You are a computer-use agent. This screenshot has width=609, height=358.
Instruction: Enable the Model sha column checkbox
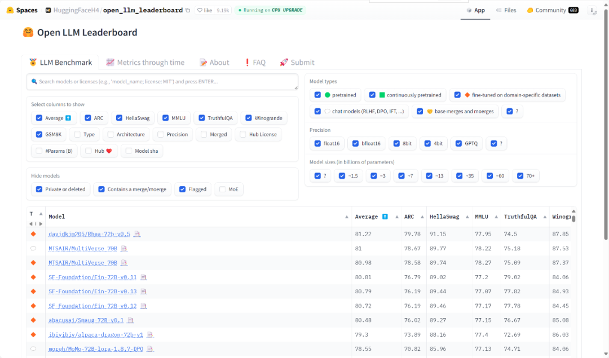click(x=129, y=151)
